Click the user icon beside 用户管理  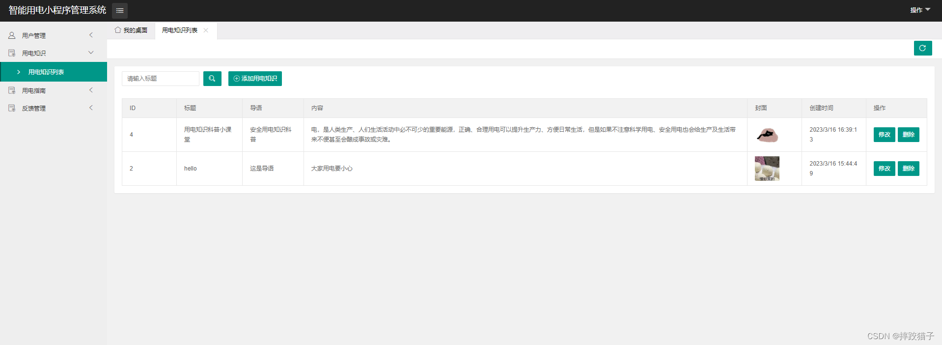pos(12,35)
